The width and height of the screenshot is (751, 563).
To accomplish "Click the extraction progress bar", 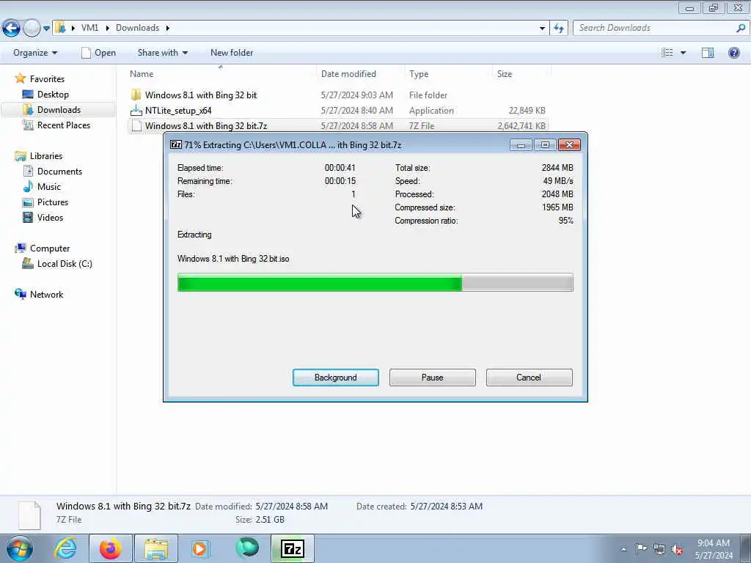I will [375, 282].
